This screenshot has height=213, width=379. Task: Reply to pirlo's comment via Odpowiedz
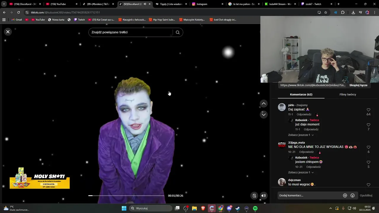[x=304, y=114]
